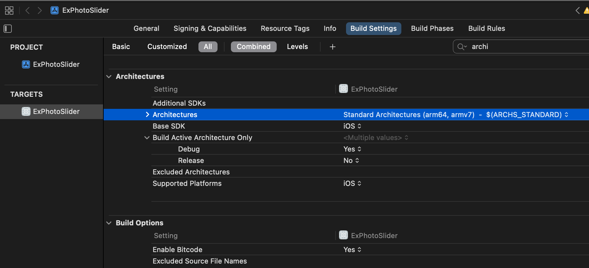
Task: Switch to Combined view
Action: 253,47
